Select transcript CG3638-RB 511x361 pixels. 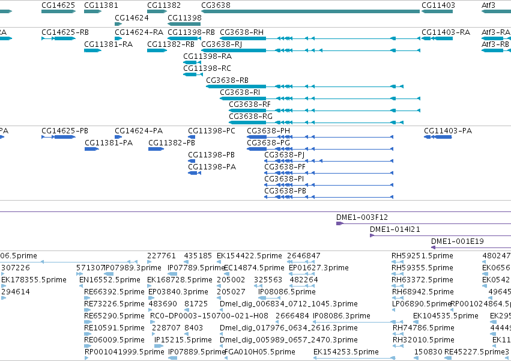(x=228, y=80)
